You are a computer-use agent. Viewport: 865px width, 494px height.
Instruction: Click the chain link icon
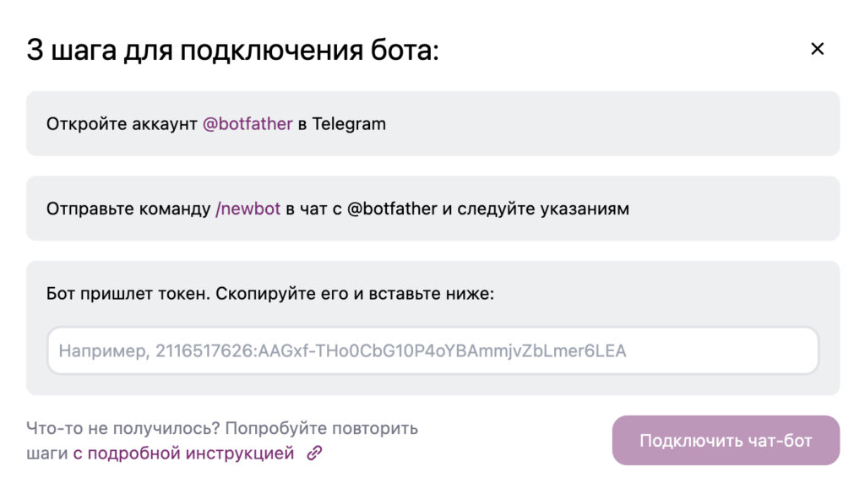pos(314,453)
